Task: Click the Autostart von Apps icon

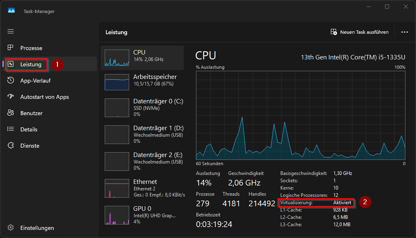Action: 11,97
